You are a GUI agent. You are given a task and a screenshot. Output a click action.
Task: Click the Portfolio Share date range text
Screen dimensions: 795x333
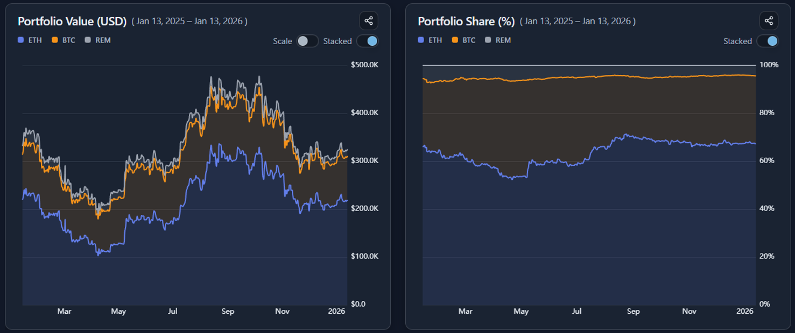[x=577, y=22]
